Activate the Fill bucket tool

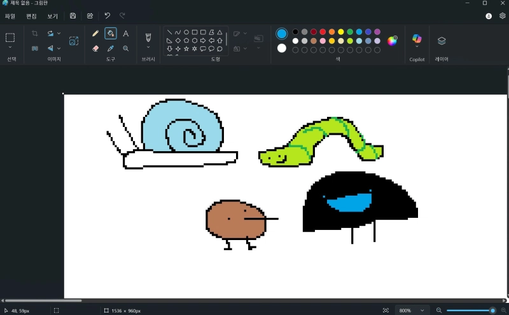(x=111, y=34)
